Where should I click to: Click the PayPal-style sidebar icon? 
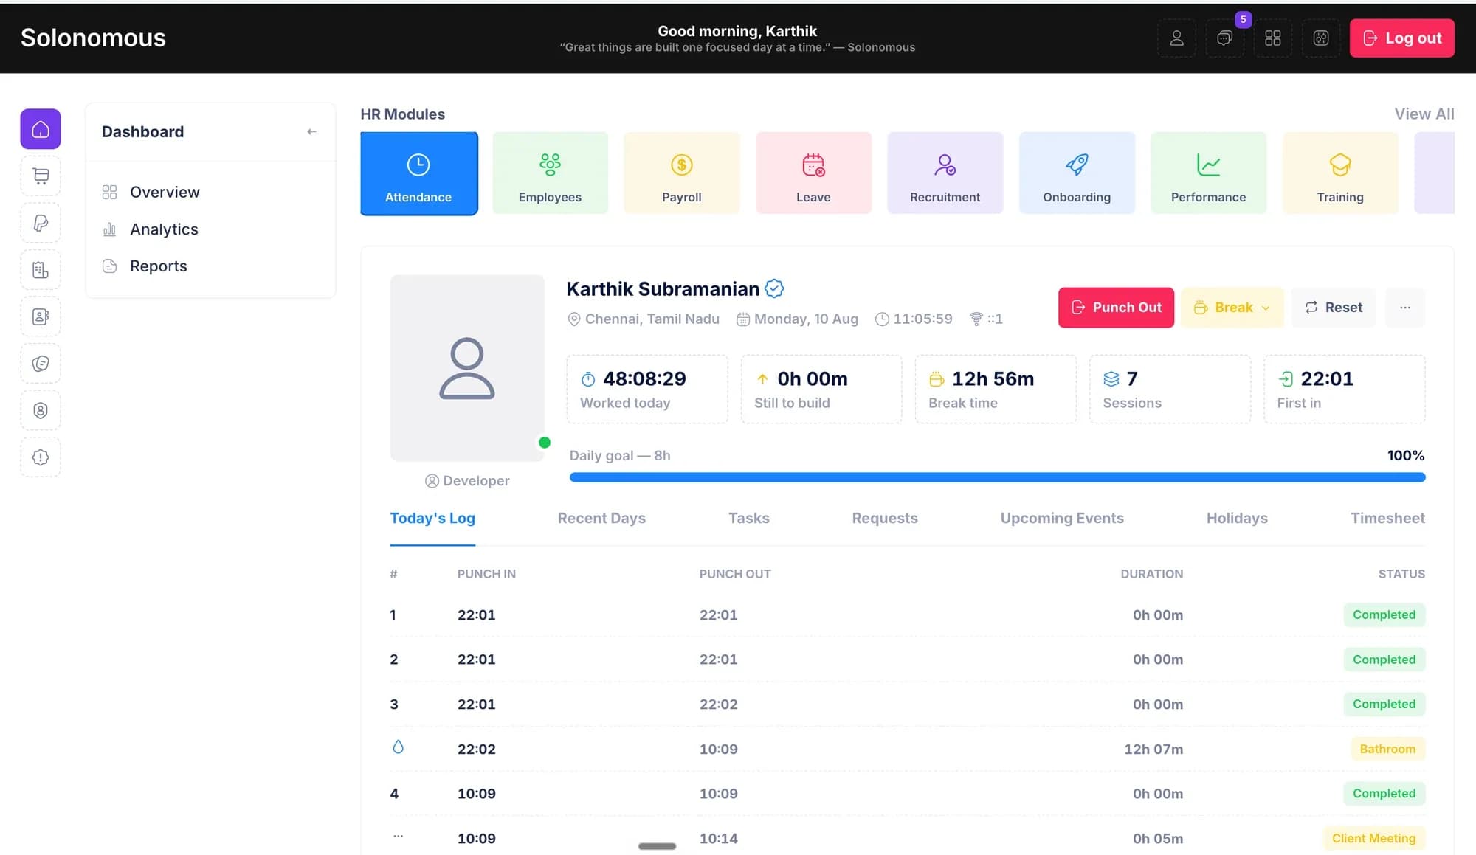(x=41, y=223)
